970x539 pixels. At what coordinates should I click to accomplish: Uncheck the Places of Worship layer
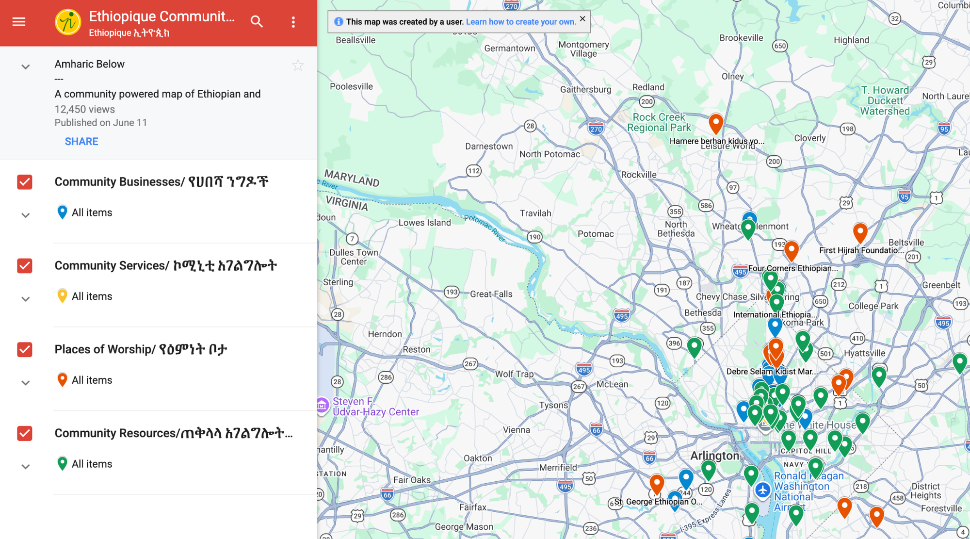(x=25, y=350)
